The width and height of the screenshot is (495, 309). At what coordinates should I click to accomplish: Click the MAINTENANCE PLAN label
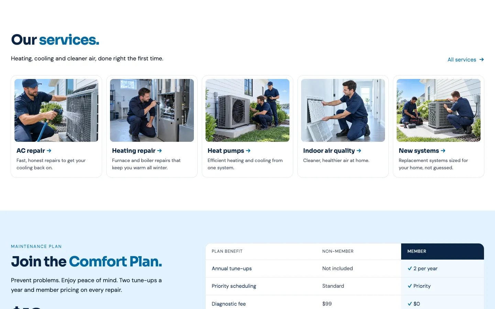[36, 247]
